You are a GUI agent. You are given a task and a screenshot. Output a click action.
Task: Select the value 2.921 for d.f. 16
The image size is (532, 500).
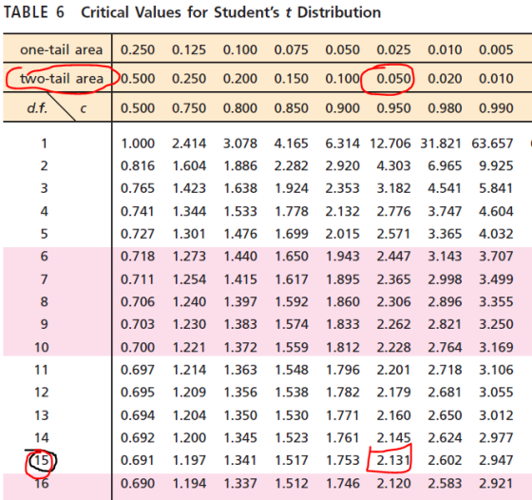click(496, 483)
